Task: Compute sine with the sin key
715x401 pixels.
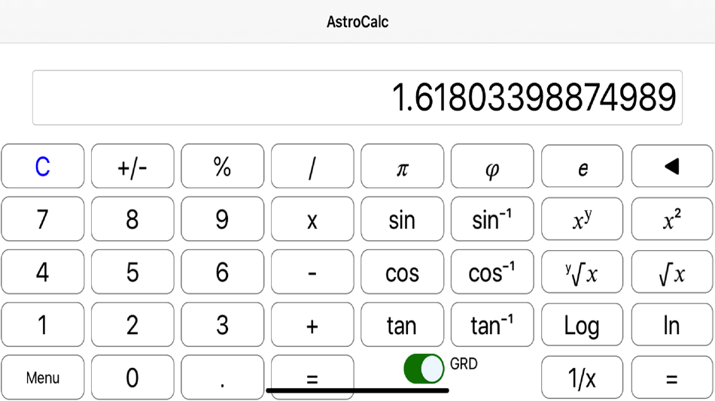Action: (402, 219)
